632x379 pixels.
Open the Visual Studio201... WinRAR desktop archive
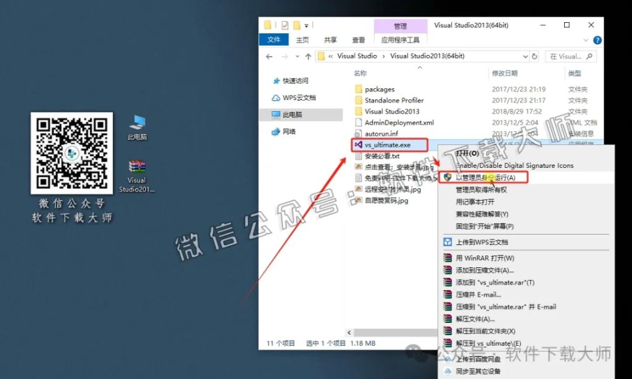point(137,176)
